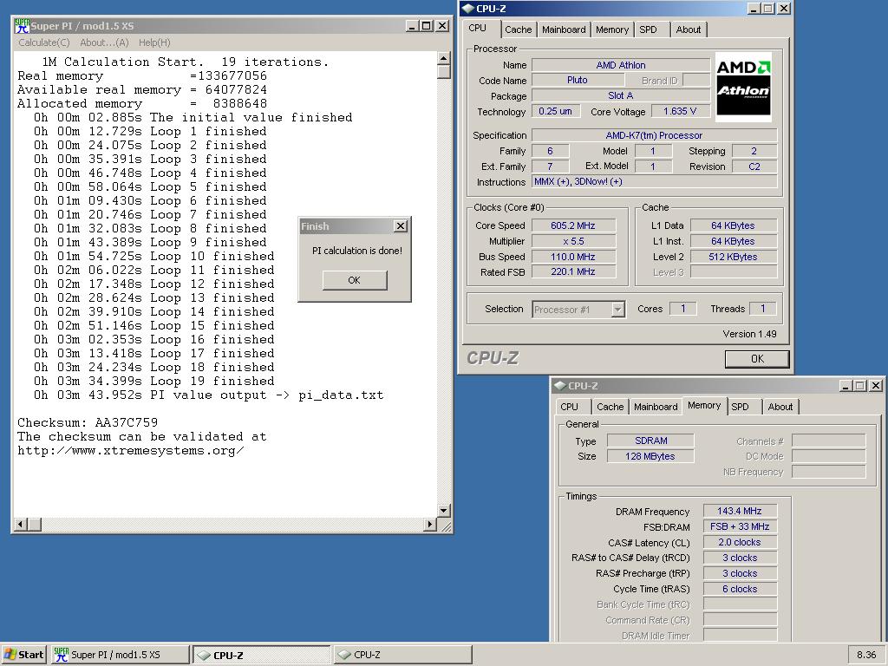Activate the second CPU-Z taskbar button

tap(402, 655)
